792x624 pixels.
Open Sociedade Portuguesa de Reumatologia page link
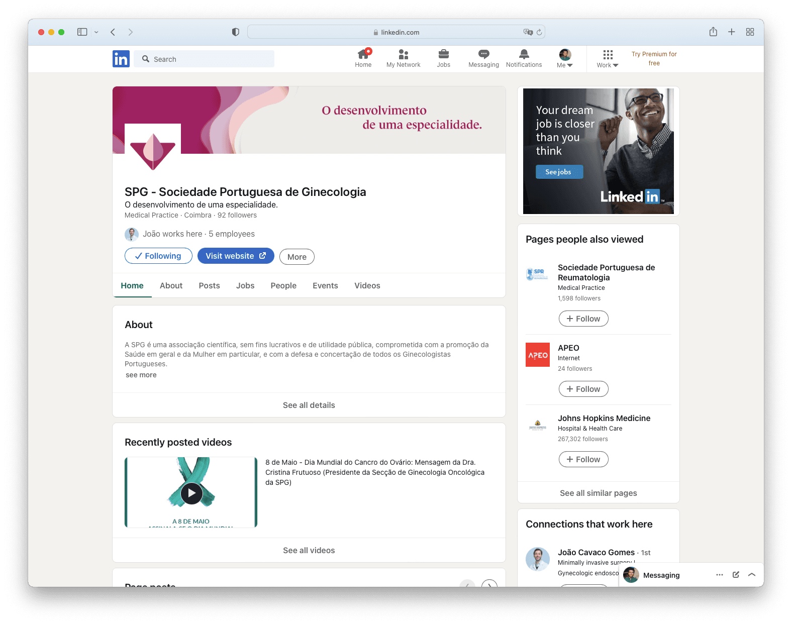point(606,272)
